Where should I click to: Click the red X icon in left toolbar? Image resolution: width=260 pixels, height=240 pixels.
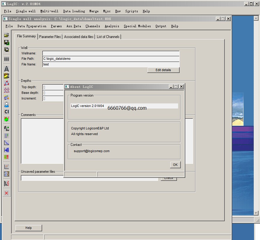pos(7,193)
